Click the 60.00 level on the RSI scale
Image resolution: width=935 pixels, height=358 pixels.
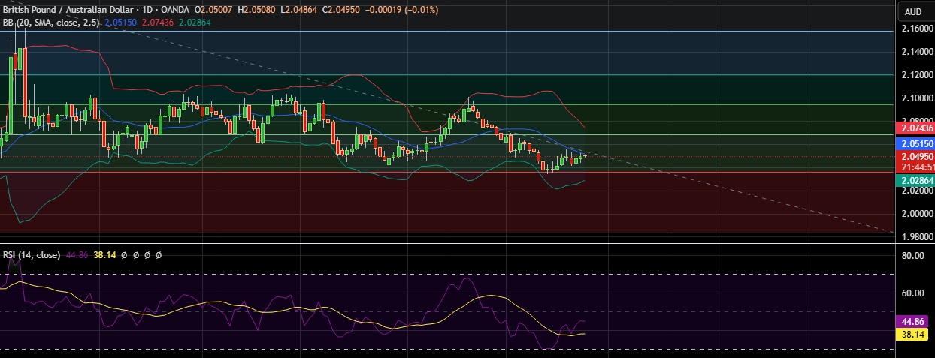tap(912, 293)
